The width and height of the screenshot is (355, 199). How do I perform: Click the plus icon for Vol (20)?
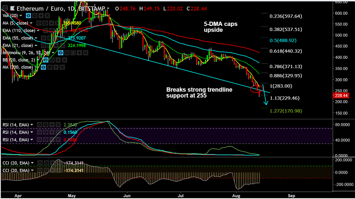41,16
